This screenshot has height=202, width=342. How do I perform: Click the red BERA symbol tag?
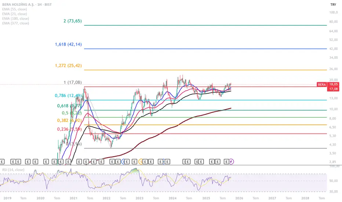[322, 84]
